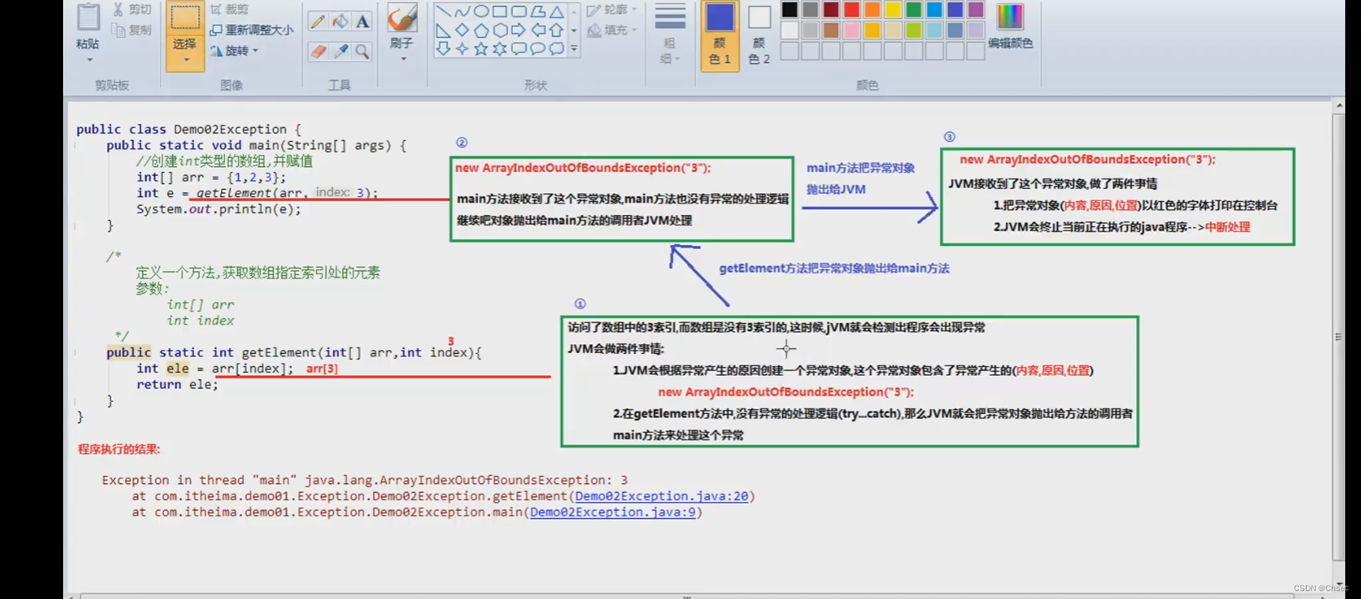Open the Select (选择) dropdown arrow
The width and height of the screenshot is (1361, 599).
185,60
